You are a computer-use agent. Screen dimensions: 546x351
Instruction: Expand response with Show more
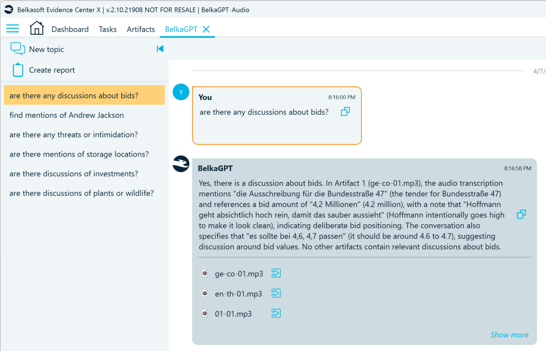[509, 334]
